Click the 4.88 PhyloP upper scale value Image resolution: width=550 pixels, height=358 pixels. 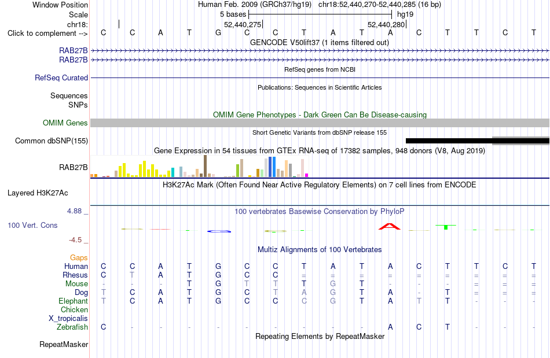(74, 211)
